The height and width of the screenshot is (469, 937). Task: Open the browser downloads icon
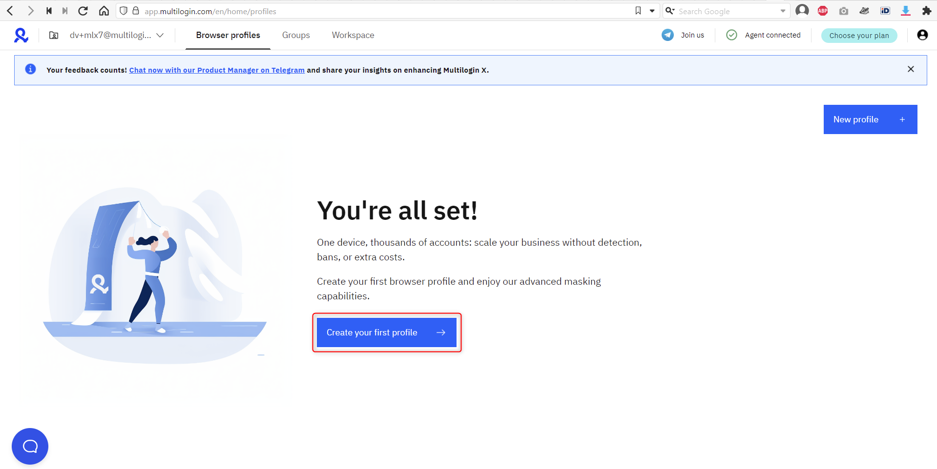tap(906, 11)
